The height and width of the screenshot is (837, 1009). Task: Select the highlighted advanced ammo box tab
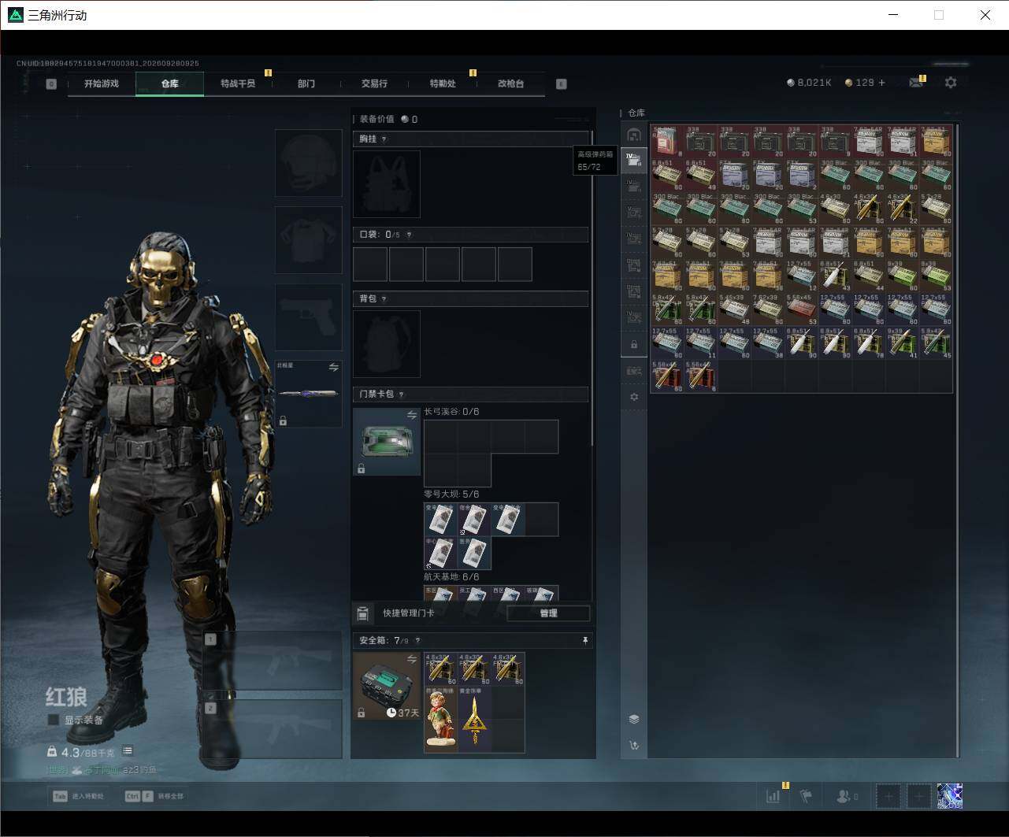(634, 161)
